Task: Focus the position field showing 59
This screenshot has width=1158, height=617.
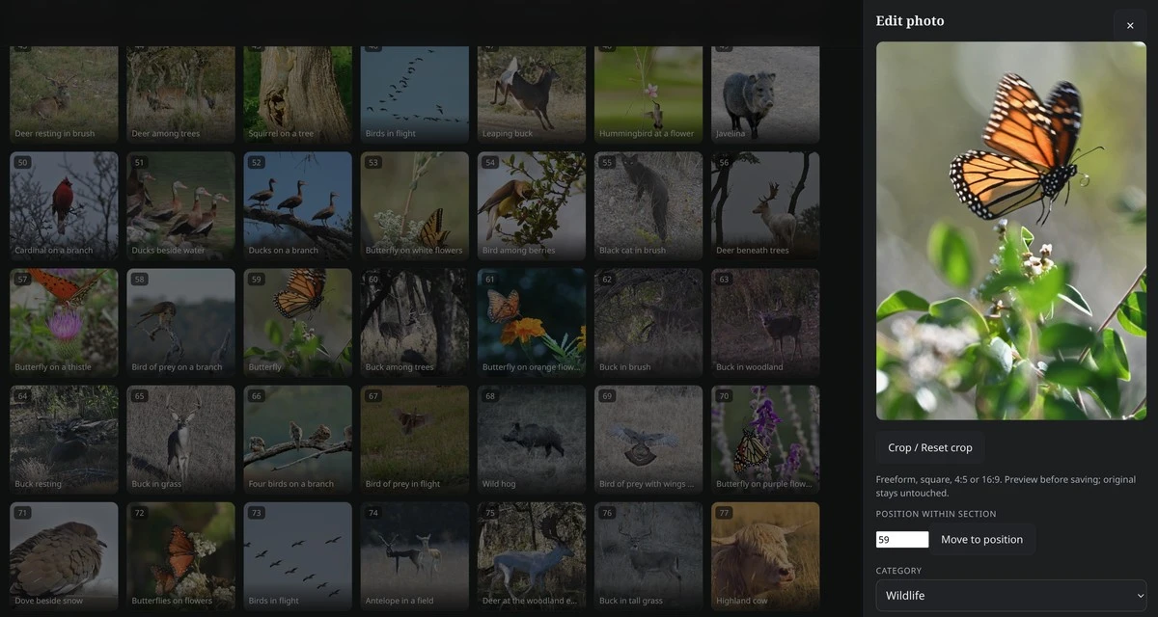Action: [x=902, y=540]
